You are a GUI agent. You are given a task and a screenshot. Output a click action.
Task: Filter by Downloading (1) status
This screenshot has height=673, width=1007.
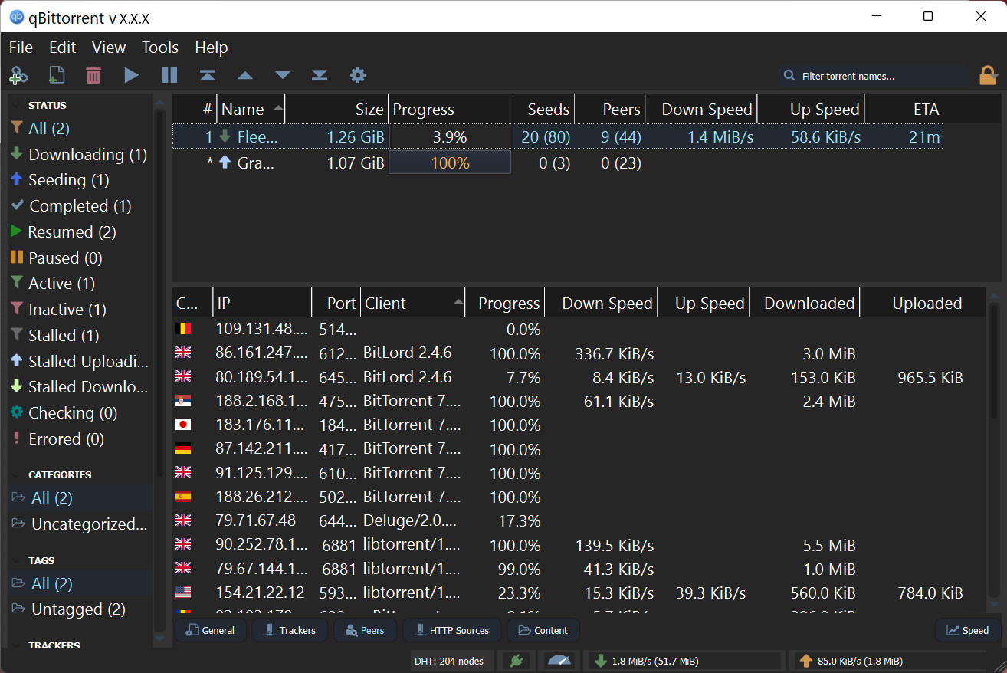(80, 155)
